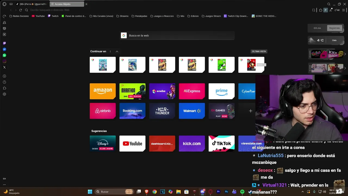Open the Edicion bookmark folder
This screenshot has width=348, height=196.
point(193,16)
